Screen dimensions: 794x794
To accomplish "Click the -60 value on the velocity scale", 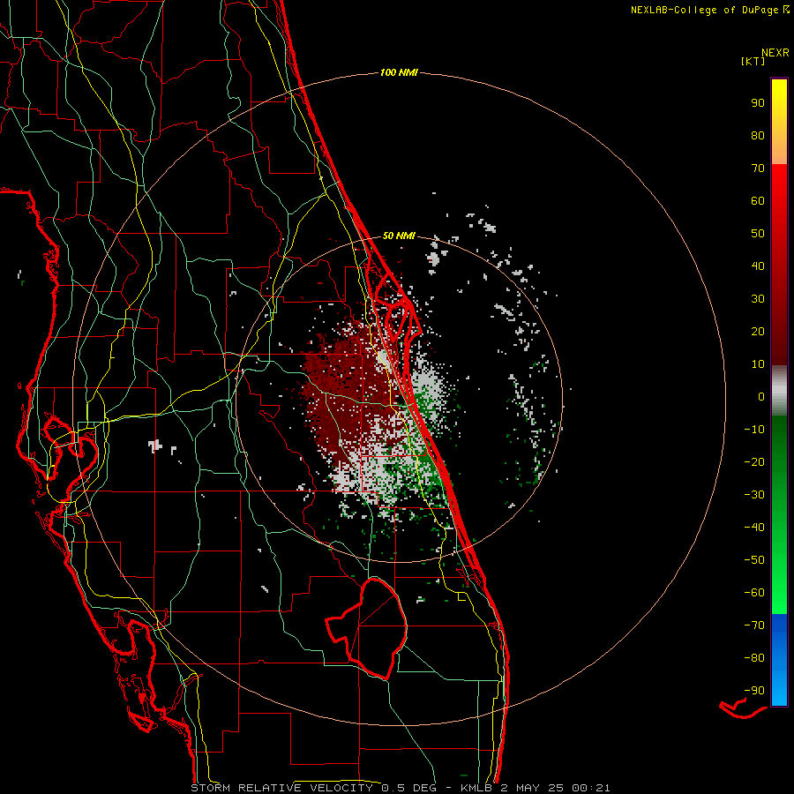I will coord(754,593).
